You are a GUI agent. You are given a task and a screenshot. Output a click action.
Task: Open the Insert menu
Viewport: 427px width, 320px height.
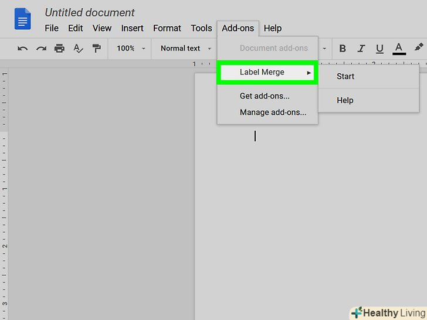[x=133, y=28]
